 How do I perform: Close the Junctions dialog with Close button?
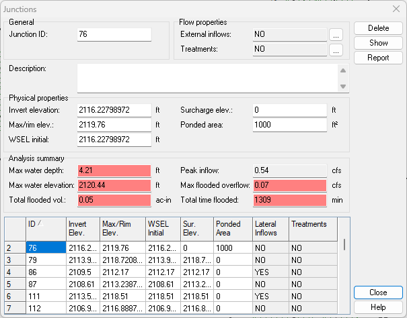coord(378,293)
